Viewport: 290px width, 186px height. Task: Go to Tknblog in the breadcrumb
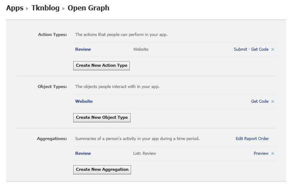click(x=45, y=8)
